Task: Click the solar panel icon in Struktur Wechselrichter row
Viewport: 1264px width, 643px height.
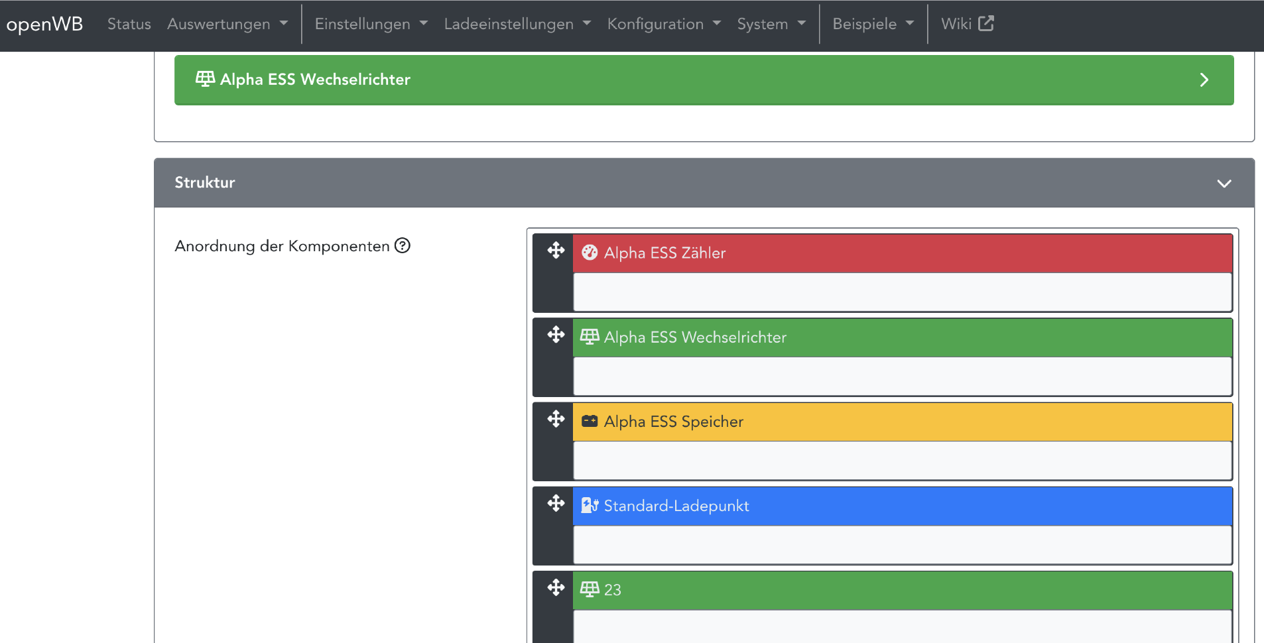Action: coord(590,337)
